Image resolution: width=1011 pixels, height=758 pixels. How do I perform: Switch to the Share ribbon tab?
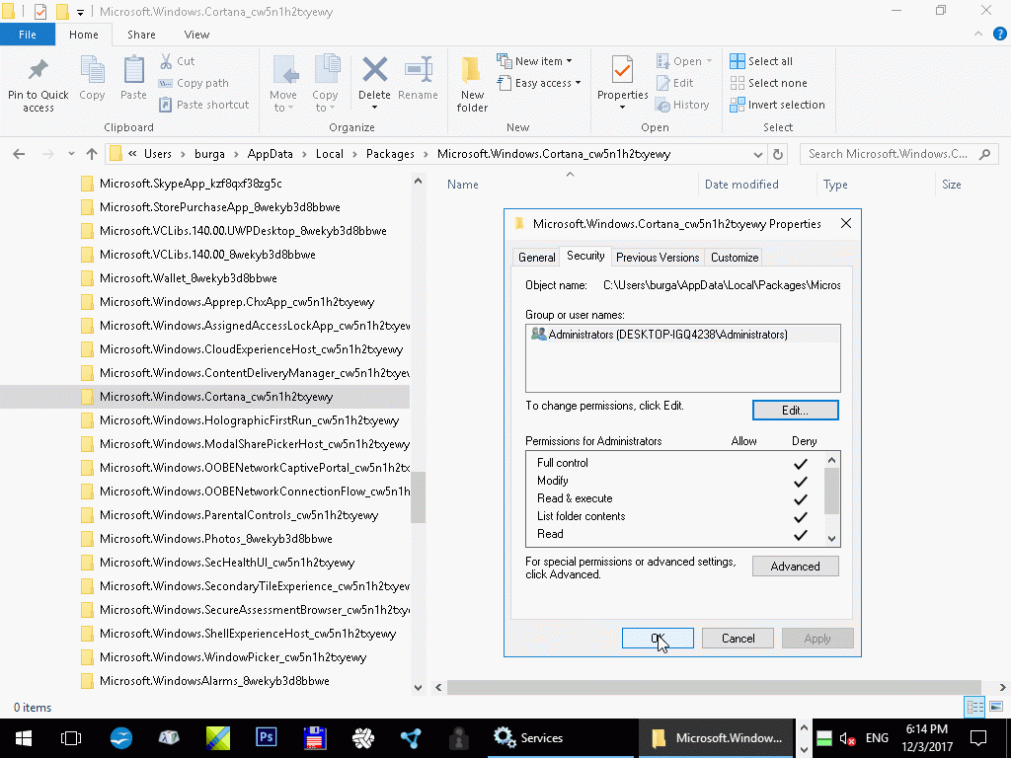click(141, 35)
